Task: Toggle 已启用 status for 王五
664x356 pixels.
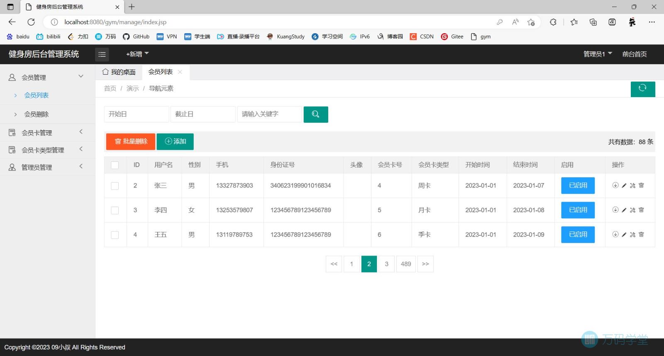Action: pyautogui.click(x=578, y=234)
